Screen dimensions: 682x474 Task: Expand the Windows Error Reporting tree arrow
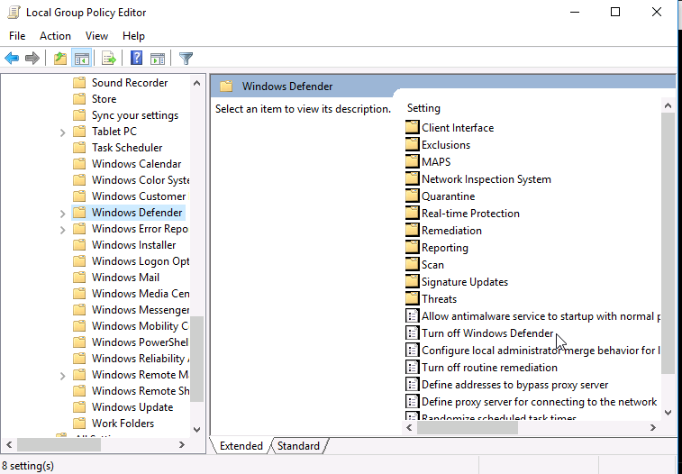click(x=63, y=229)
